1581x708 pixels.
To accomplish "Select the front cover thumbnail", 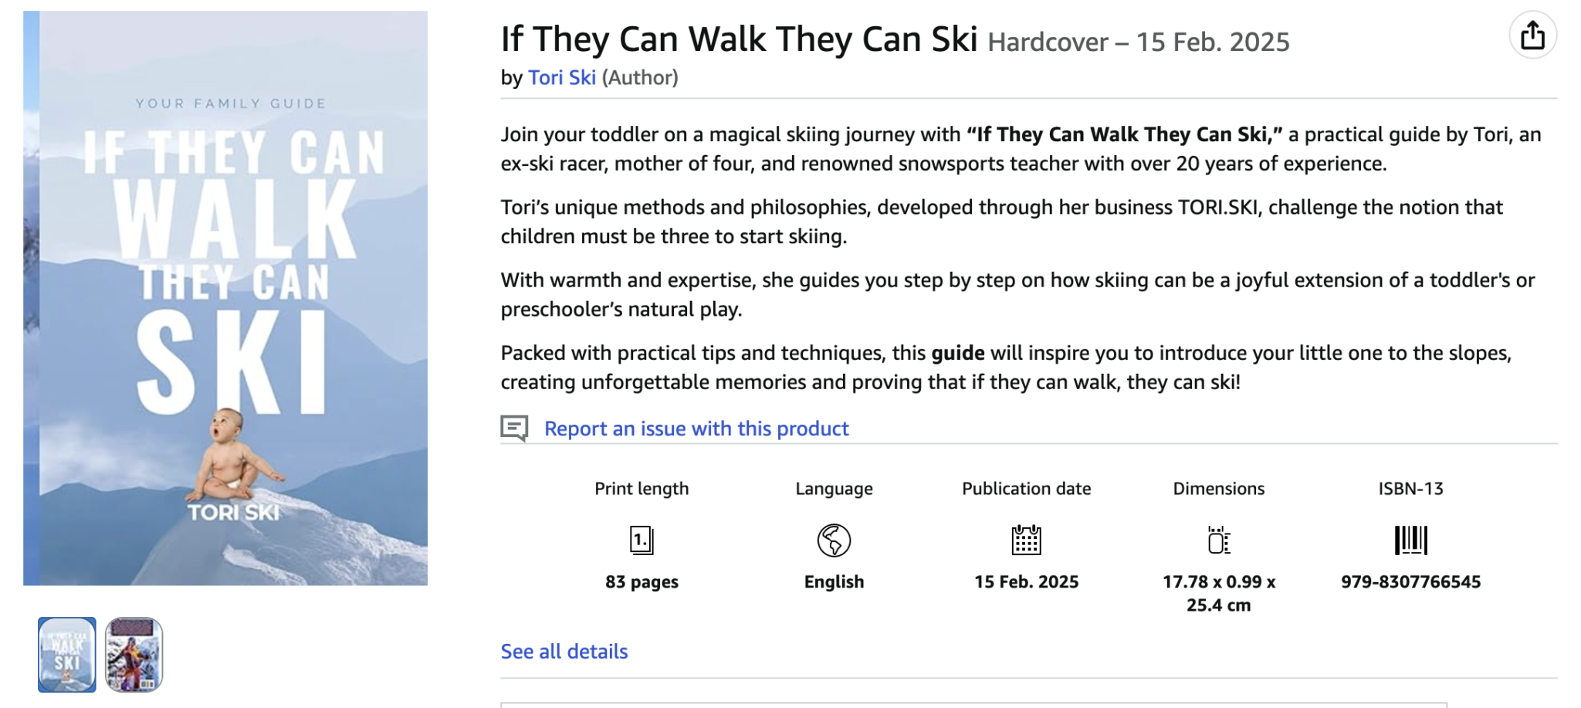I will 67,655.
